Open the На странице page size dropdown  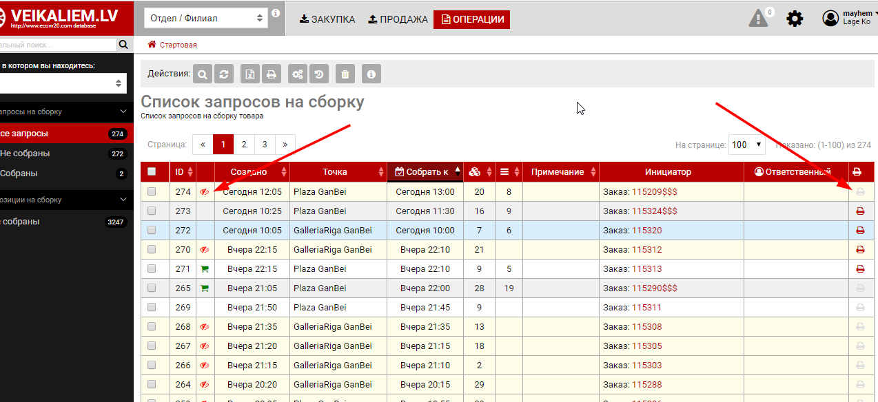point(747,145)
